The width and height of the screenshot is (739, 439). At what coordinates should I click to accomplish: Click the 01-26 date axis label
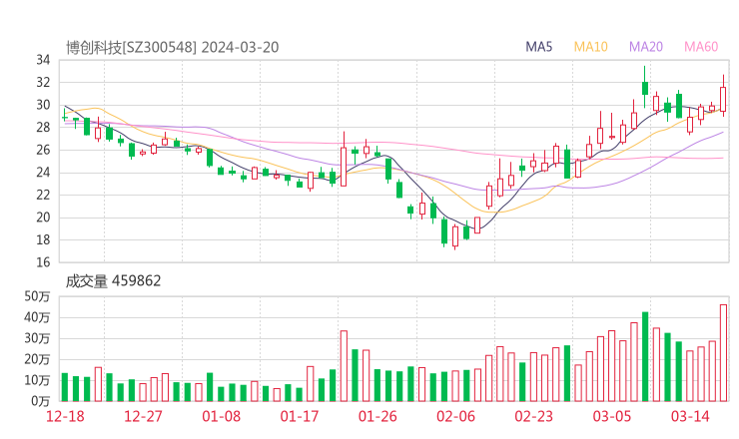pyautogui.click(x=377, y=416)
